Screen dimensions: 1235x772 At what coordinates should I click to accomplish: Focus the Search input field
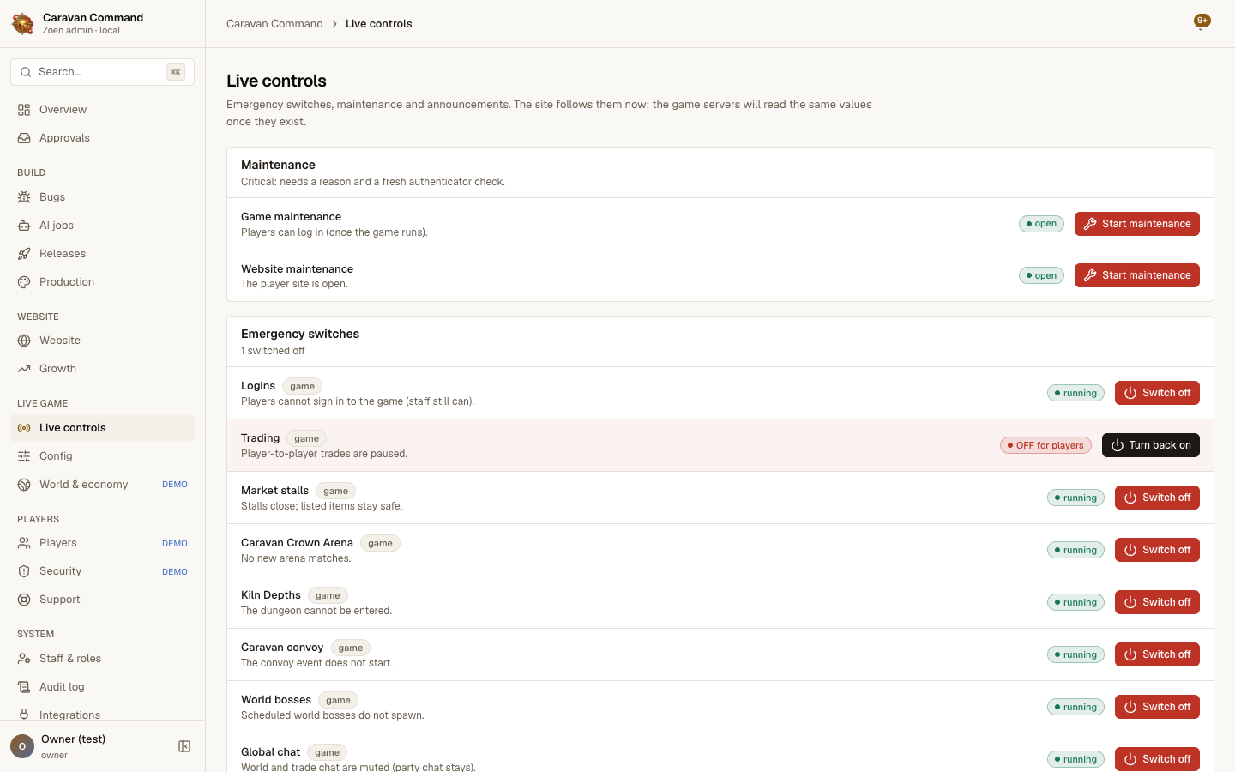(102, 72)
